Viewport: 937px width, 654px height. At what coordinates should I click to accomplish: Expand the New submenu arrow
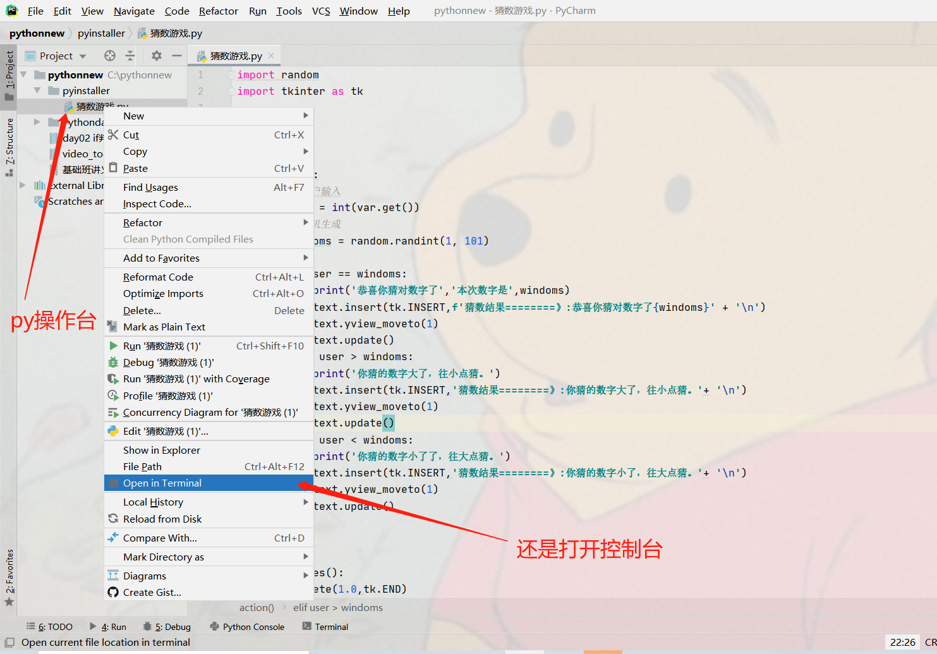[x=306, y=116]
